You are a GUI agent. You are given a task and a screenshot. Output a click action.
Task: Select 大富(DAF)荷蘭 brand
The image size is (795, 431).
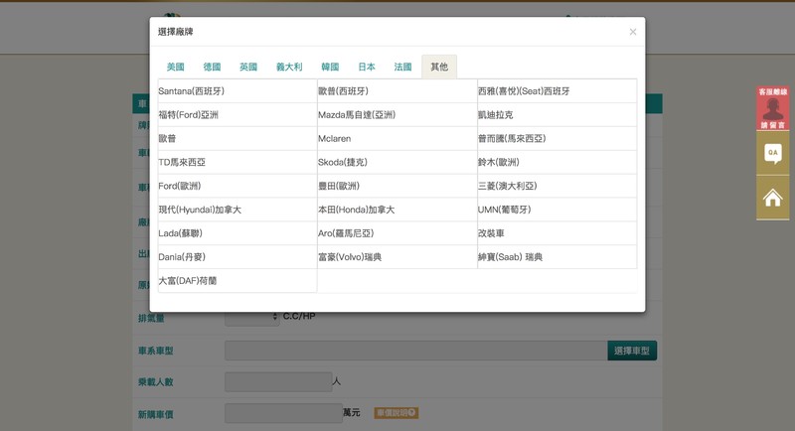[x=238, y=281]
